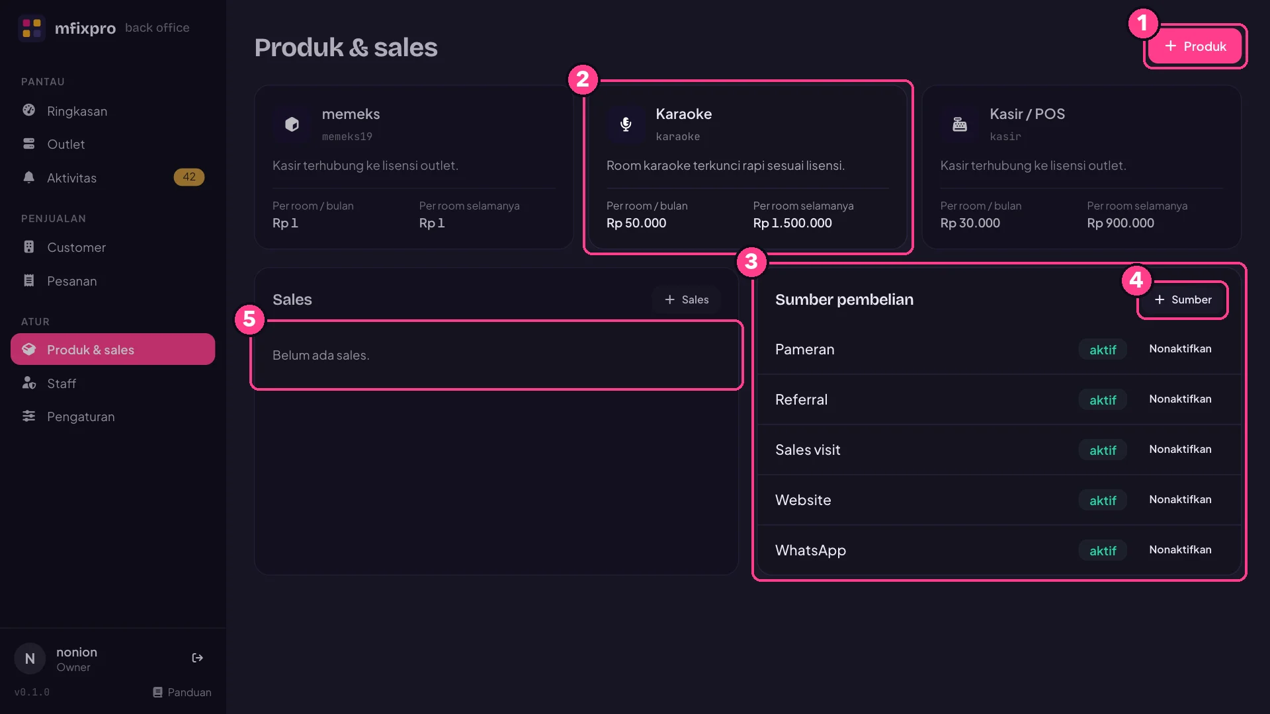Click the memeks product cube icon
This screenshot has height=714, width=1270.
click(292, 124)
